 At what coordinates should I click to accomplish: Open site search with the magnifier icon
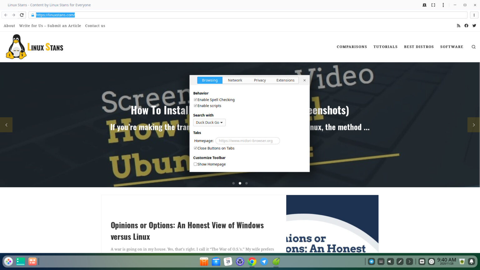pos(473,47)
